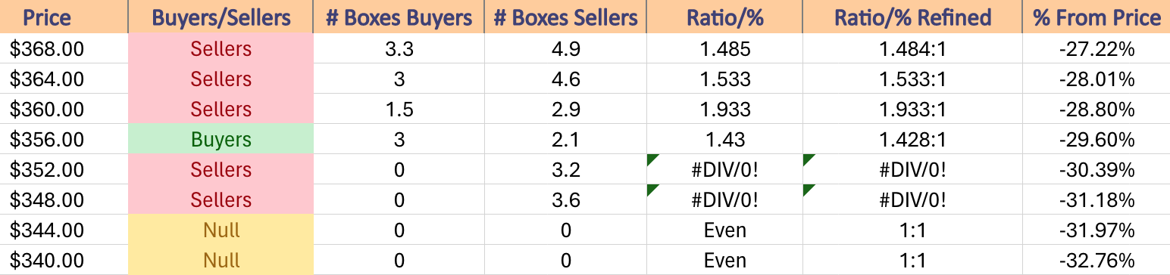The image size is (1170, 275).
Task: Click the 3.3 boxes buyers cell
Action: (399, 49)
